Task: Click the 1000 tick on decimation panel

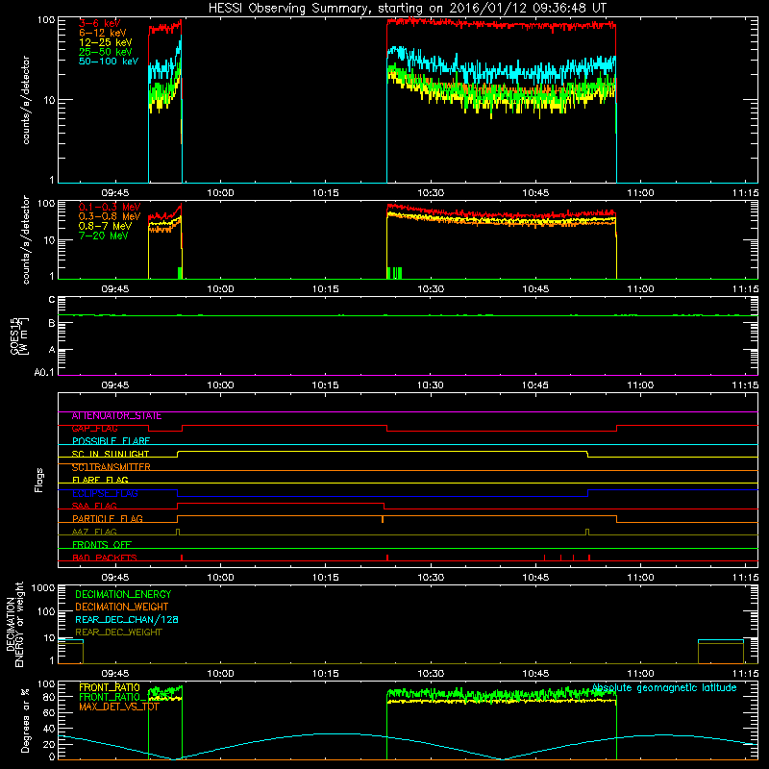Action: coord(43,588)
